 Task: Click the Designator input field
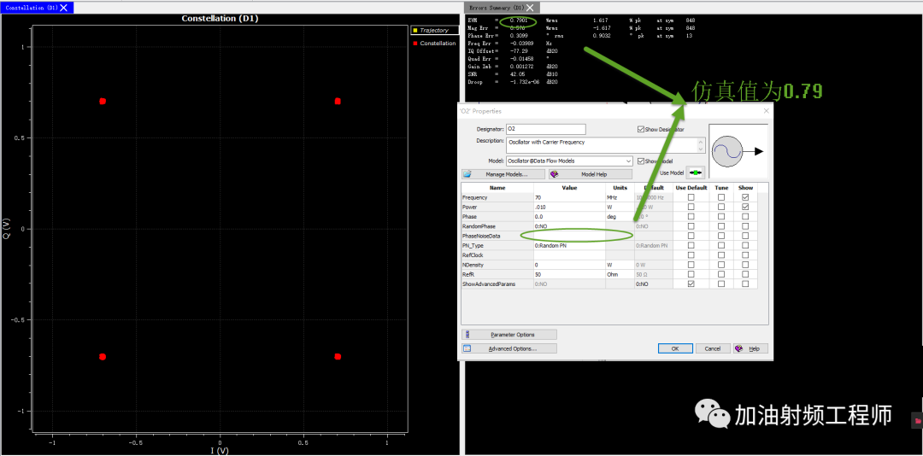pos(545,129)
